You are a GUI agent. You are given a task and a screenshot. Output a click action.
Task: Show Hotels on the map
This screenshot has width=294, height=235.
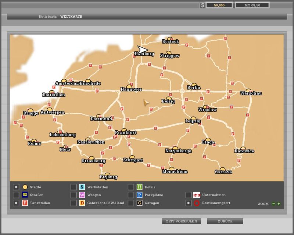point(131,187)
